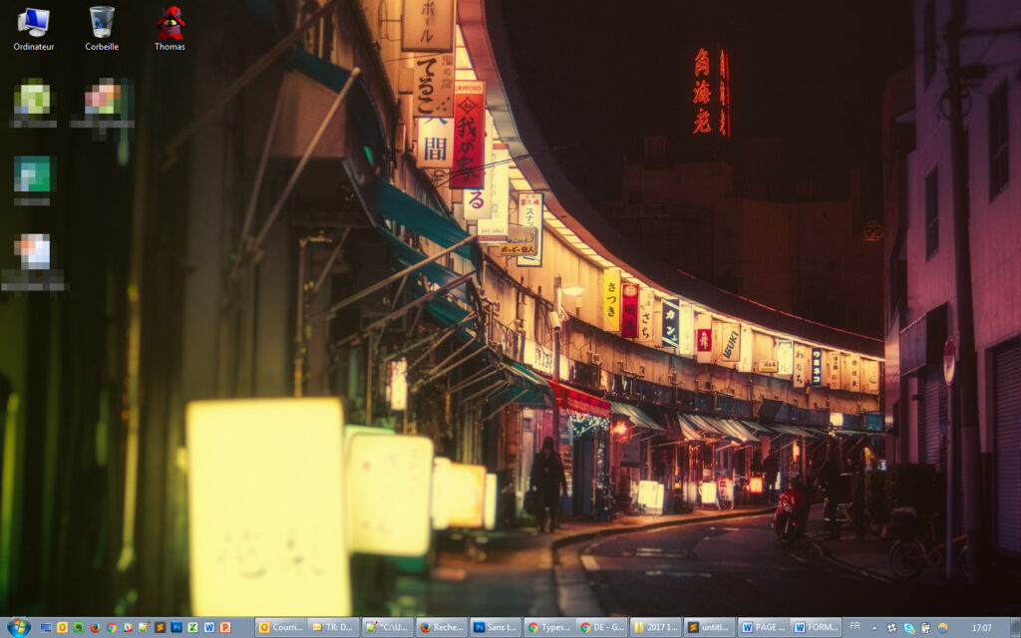Viewport: 1021px width, 638px height.
Task: Open Microsoft Word using its pinned icon
Action: click(207, 627)
